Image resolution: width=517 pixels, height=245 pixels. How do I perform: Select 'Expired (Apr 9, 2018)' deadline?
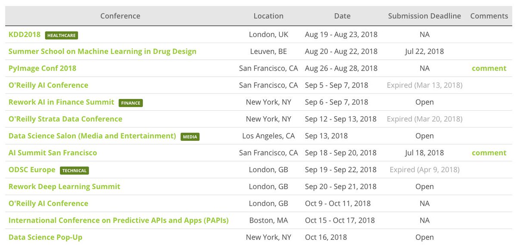424,169
